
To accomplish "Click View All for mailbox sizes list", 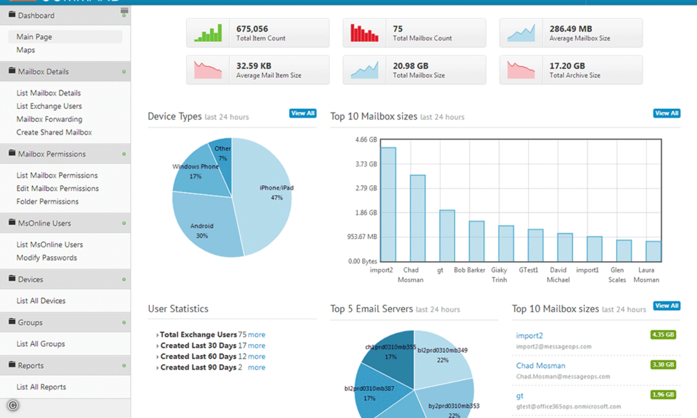I will point(667,305).
